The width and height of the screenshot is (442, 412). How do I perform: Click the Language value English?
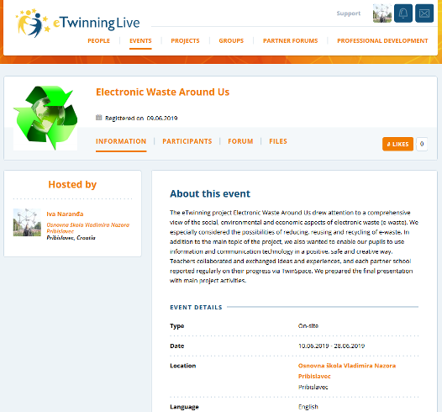(308, 407)
